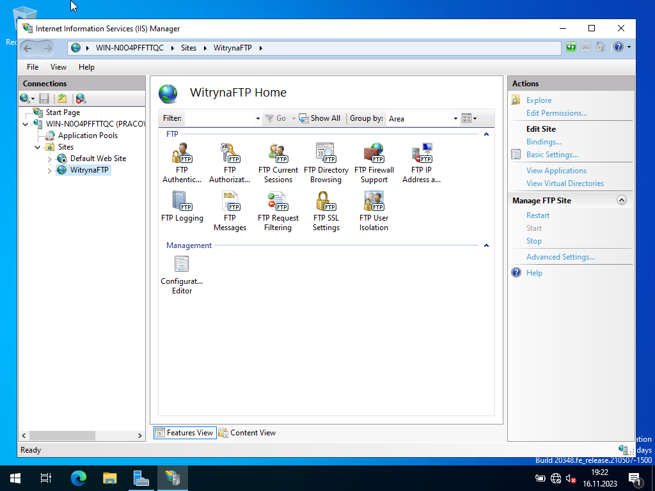Select Default Web Site tree item
The image size is (655, 491).
pos(98,159)
